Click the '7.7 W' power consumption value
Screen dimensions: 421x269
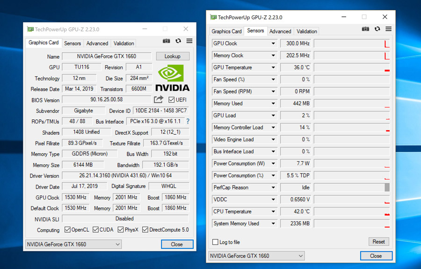pos(296,164)
